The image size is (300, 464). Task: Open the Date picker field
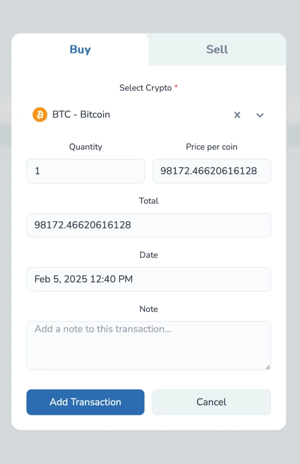tap(148, 279)
